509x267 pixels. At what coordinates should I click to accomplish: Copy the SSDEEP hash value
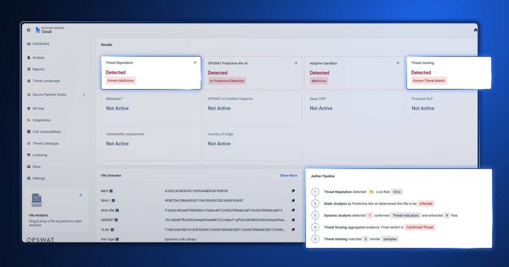click(x=293, y=220)
